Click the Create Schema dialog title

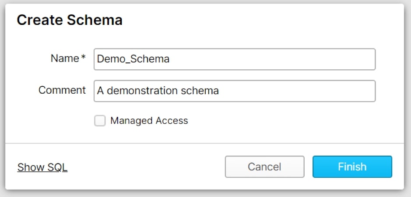coord(70,20)
